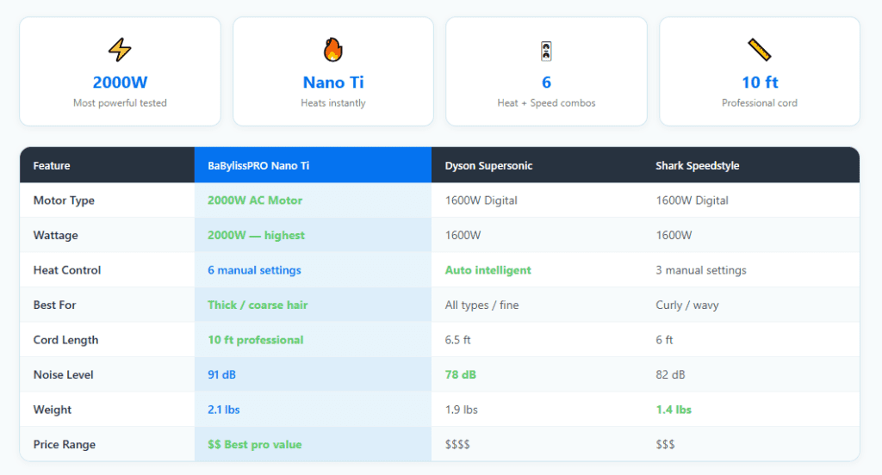Click the '3 manual settings' cell
Viewport: 882px width, 475px height.
701,270
